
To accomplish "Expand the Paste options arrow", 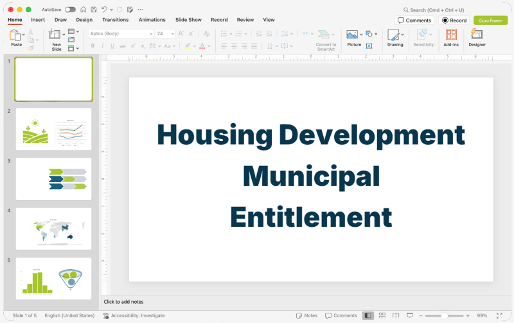I will [23, 35].
